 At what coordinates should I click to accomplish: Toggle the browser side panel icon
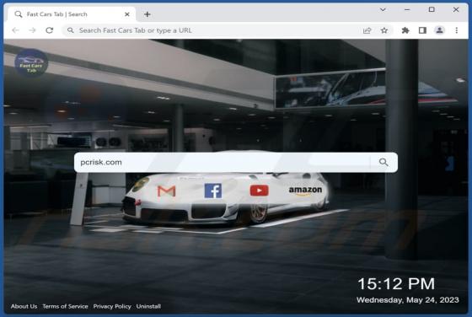click(422, 30)
